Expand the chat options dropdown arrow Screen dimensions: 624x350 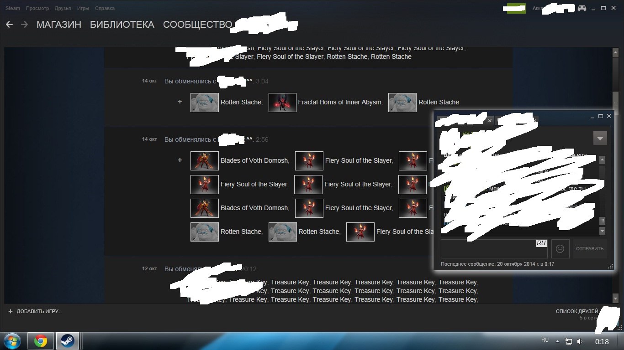coord(600,138)
